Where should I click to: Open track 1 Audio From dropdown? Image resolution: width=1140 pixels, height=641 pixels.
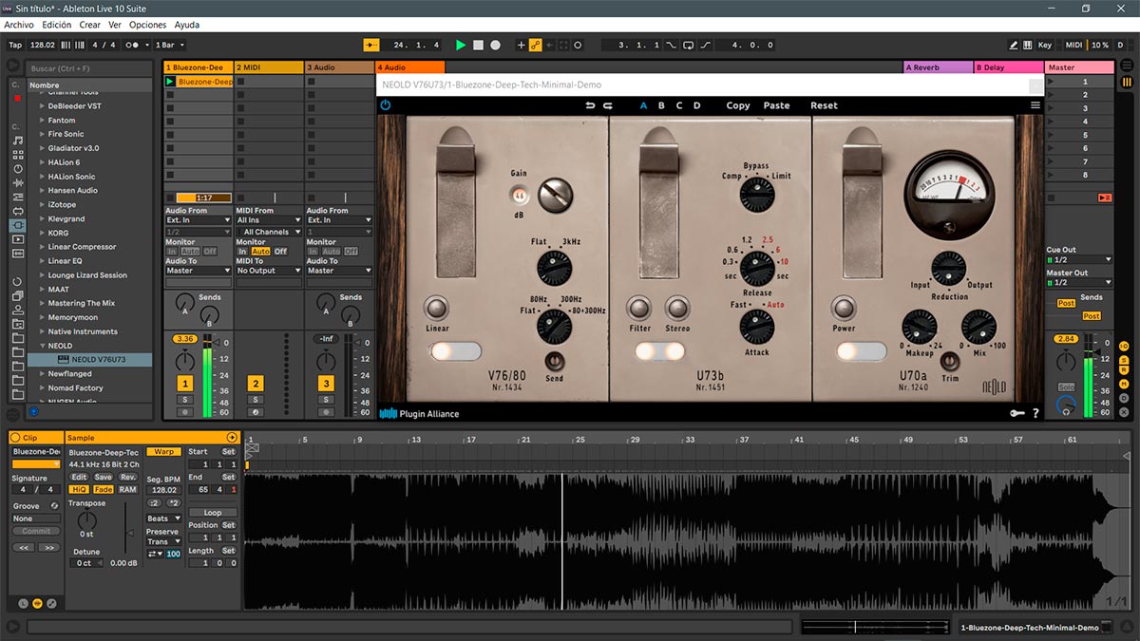(x=199, y=220)
